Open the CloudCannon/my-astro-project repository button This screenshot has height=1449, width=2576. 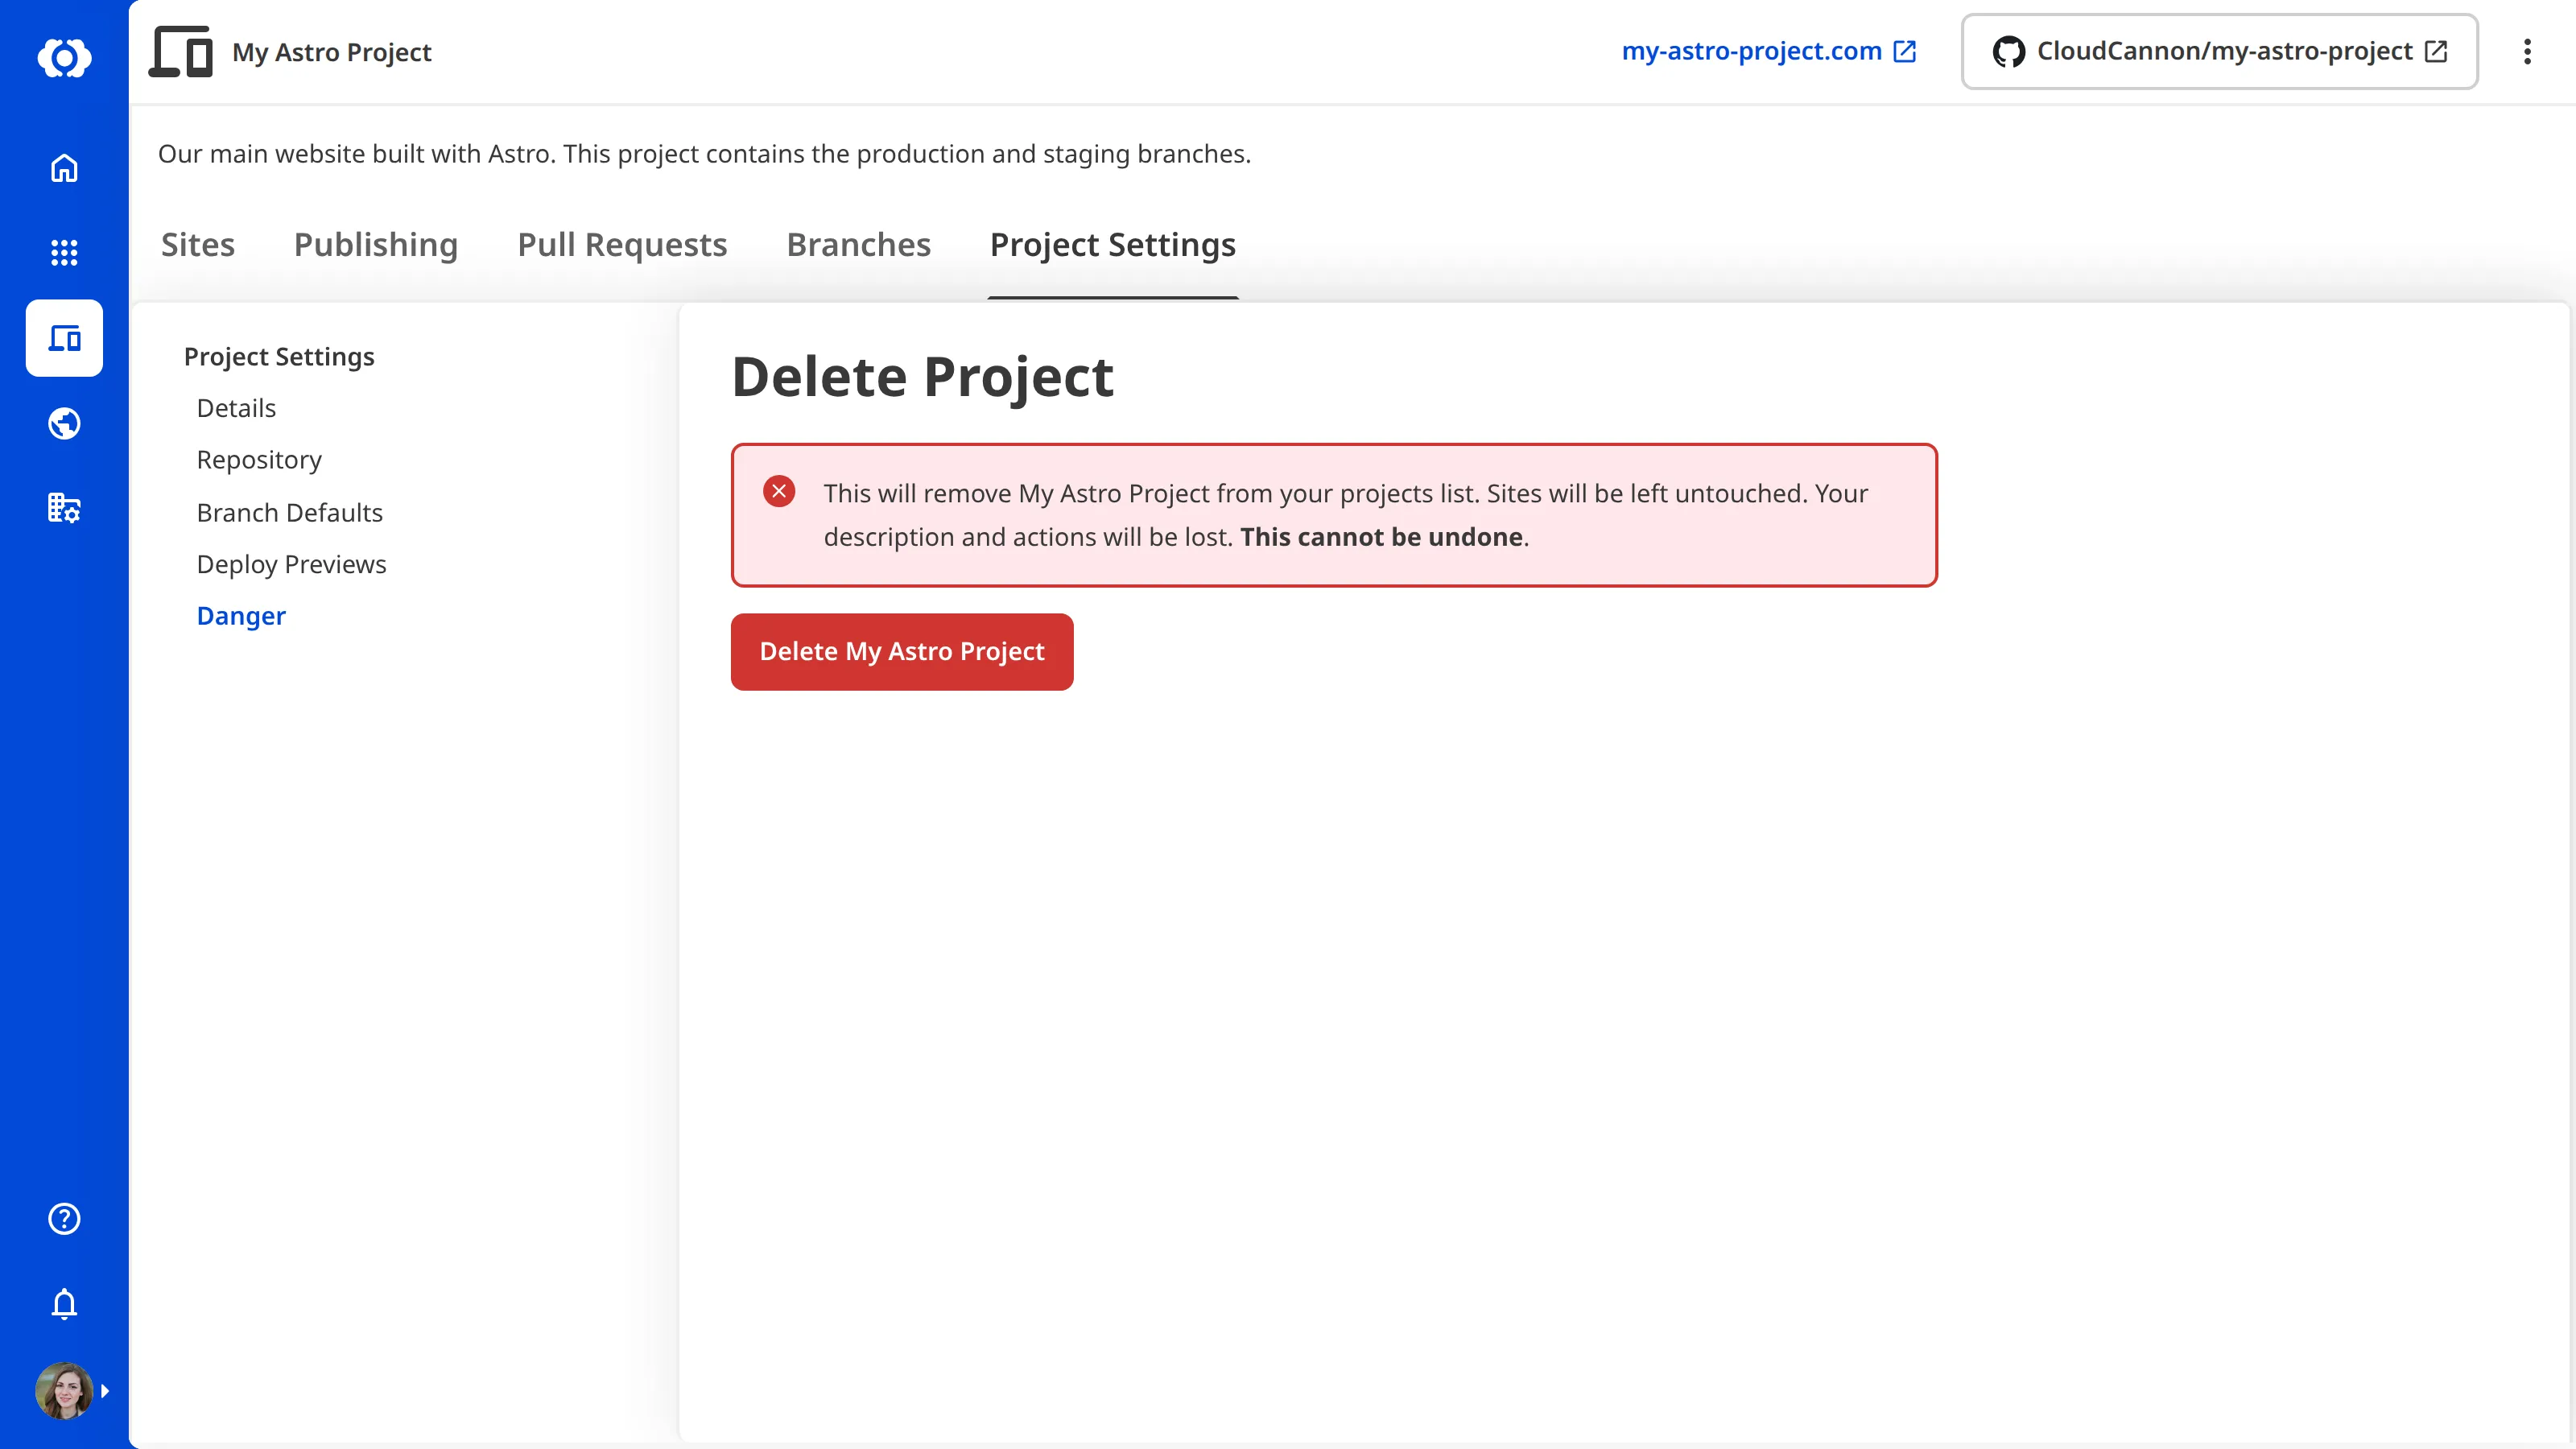[2220, 52]
